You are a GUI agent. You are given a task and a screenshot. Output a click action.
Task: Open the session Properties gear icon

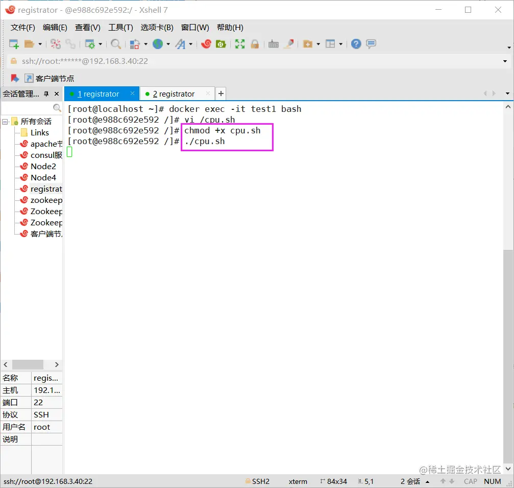[x=90, y=43]
